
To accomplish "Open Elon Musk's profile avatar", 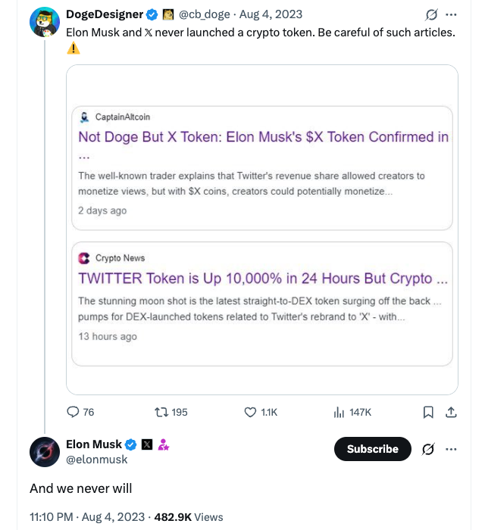I will [45, 451].
